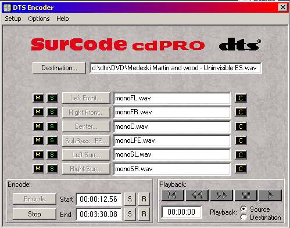Stop the encoding process

pos(34,214)
